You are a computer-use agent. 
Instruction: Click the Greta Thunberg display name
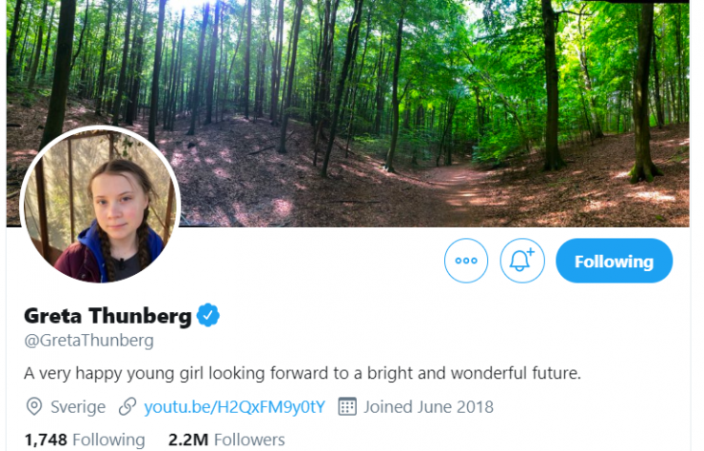107,316
